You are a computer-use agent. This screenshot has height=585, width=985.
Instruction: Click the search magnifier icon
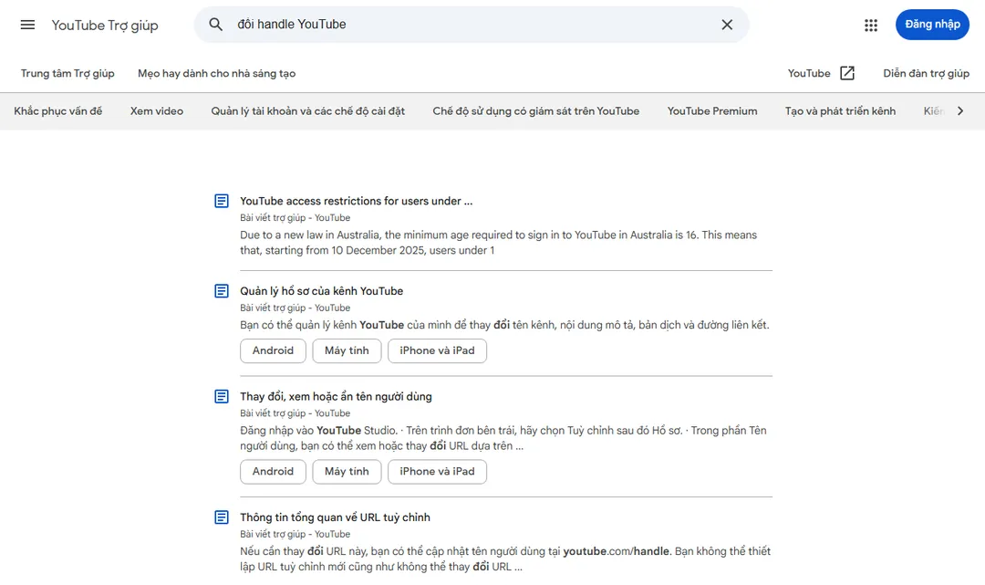coord(215,25)
